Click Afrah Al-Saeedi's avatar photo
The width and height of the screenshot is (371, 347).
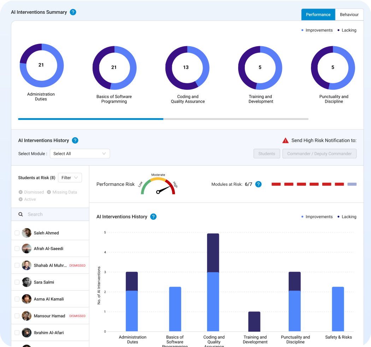(26, 249)
